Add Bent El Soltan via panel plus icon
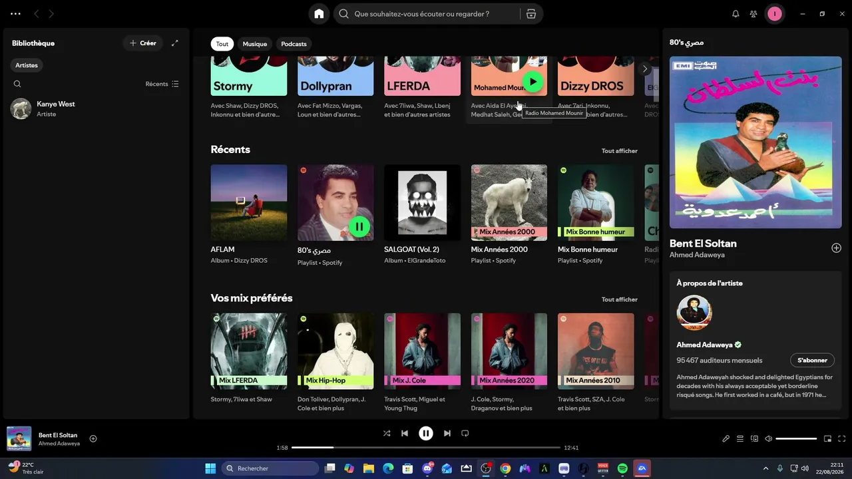Image resolution: width=852 pixels, height=479 pixels. click(x=836, y=248)
